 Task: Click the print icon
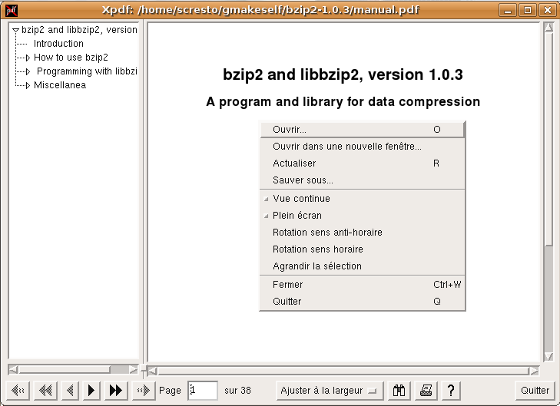426,391
